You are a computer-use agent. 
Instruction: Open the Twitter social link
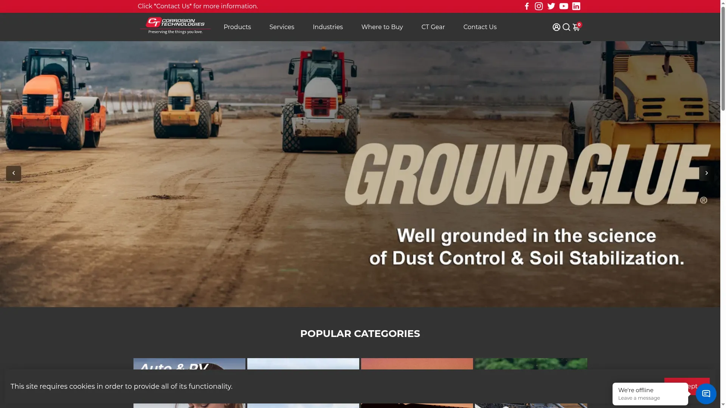pyautogui.click(x=551, y=6)
